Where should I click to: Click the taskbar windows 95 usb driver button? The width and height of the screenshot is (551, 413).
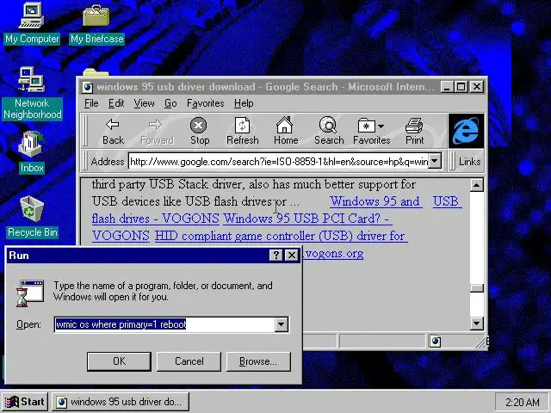coord(121,402)
